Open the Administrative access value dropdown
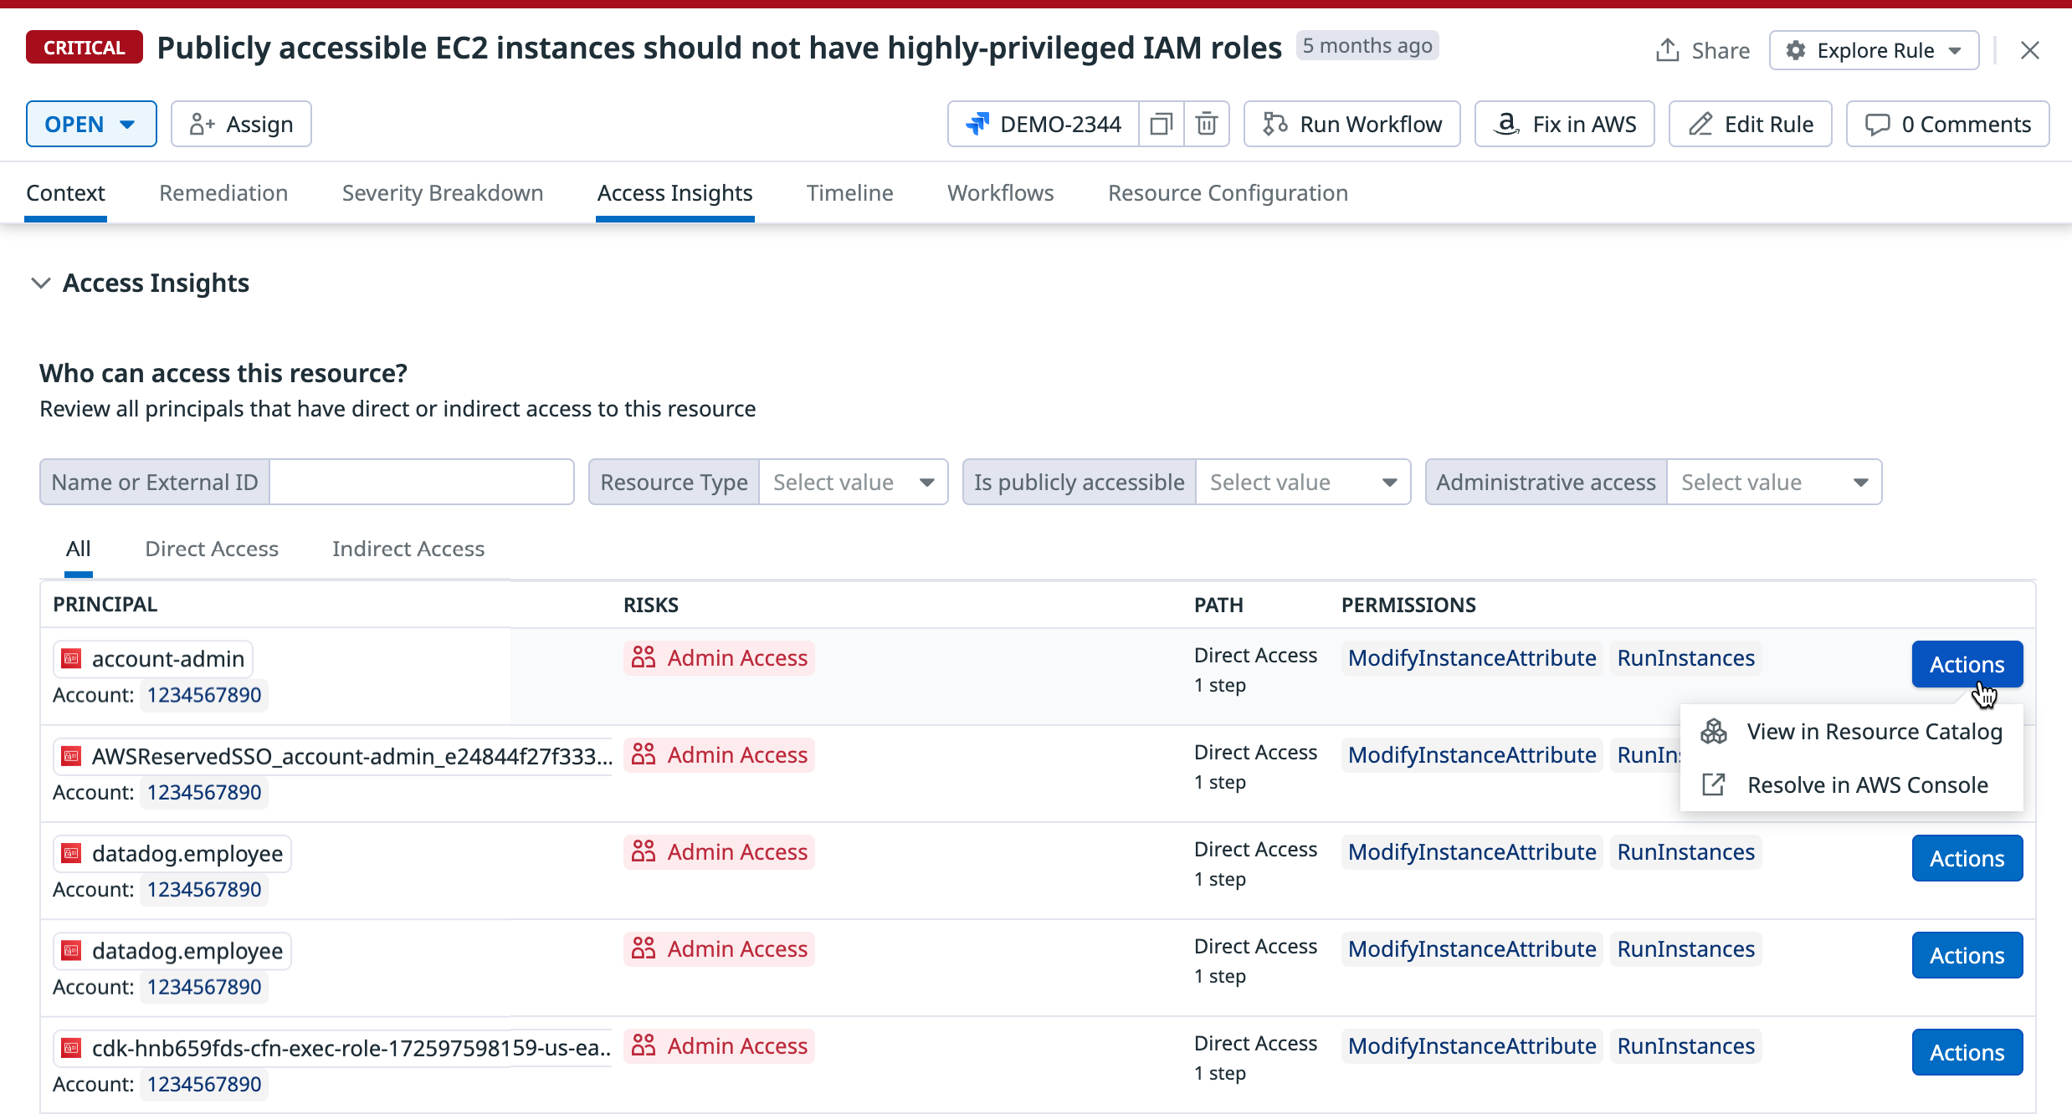 1773,483
